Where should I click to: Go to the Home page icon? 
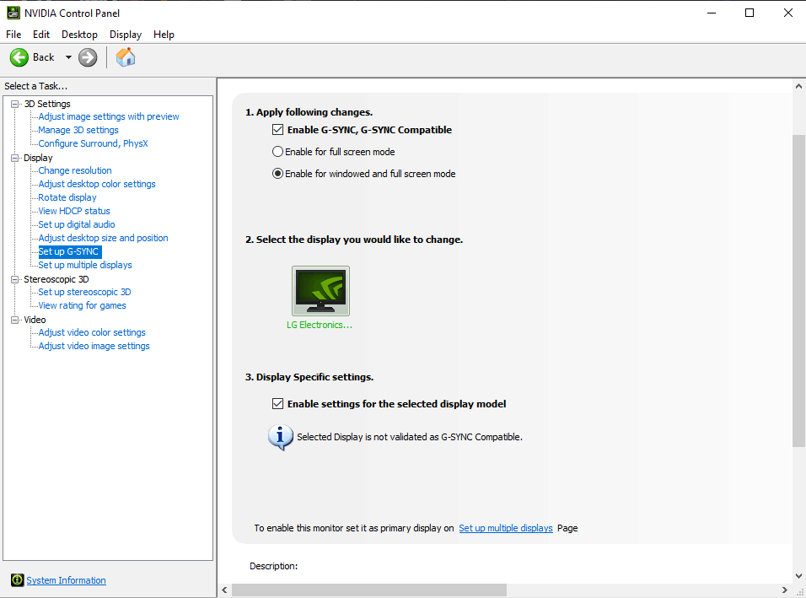126,57
